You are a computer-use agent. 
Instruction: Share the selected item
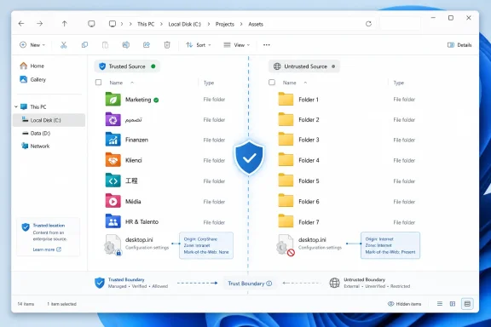click(147, 45)
